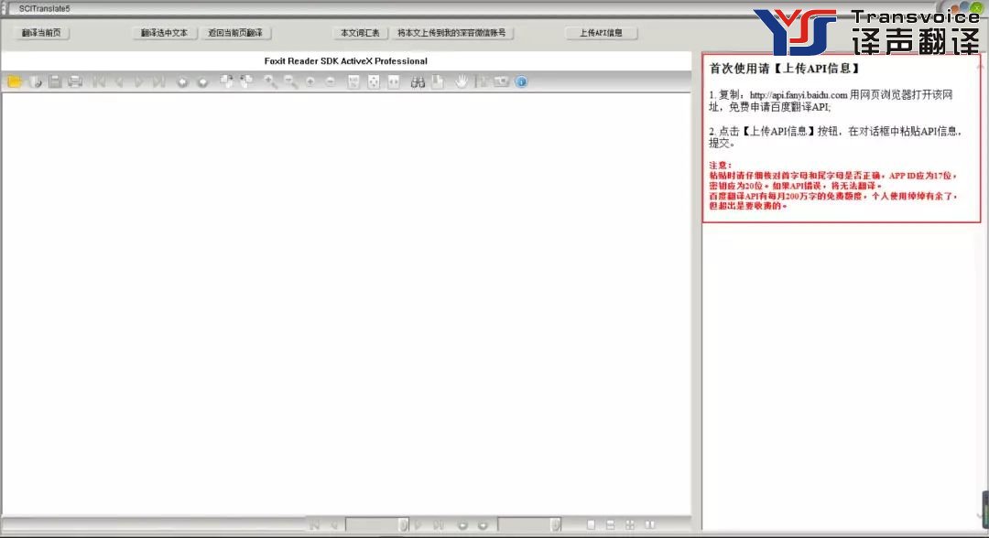Select the zoom-in magnifier tool
The height and width of the screenshot is (538, 989).
pos(270,82)
